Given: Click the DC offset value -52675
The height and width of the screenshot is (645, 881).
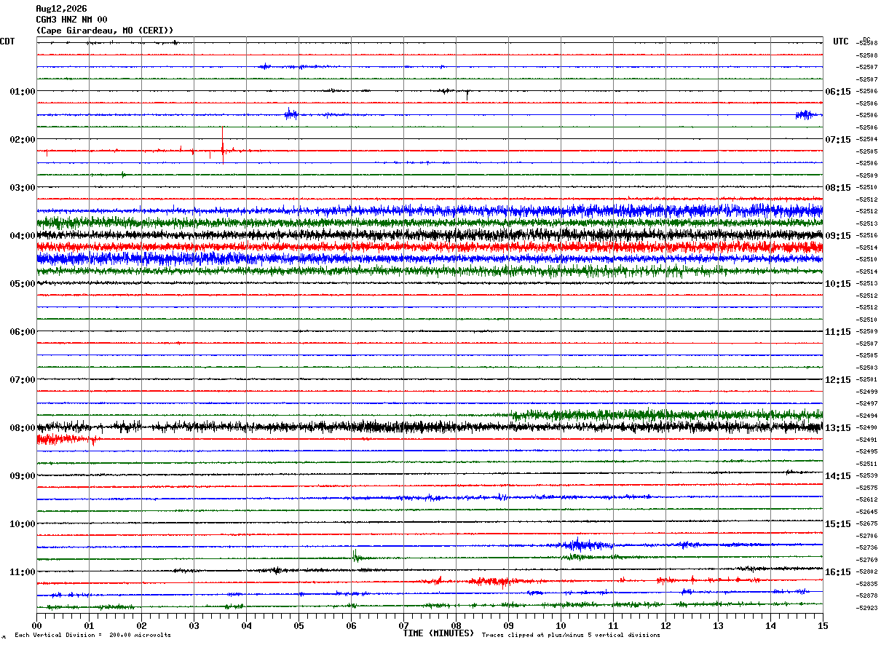Looking at the screenshot, I should click(x=867, y=523).
